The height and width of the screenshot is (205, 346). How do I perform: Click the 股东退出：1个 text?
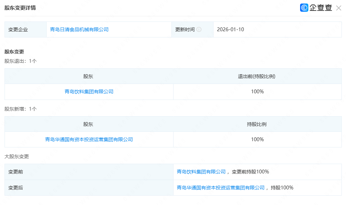pyautogui.click(x=21, y=61)
